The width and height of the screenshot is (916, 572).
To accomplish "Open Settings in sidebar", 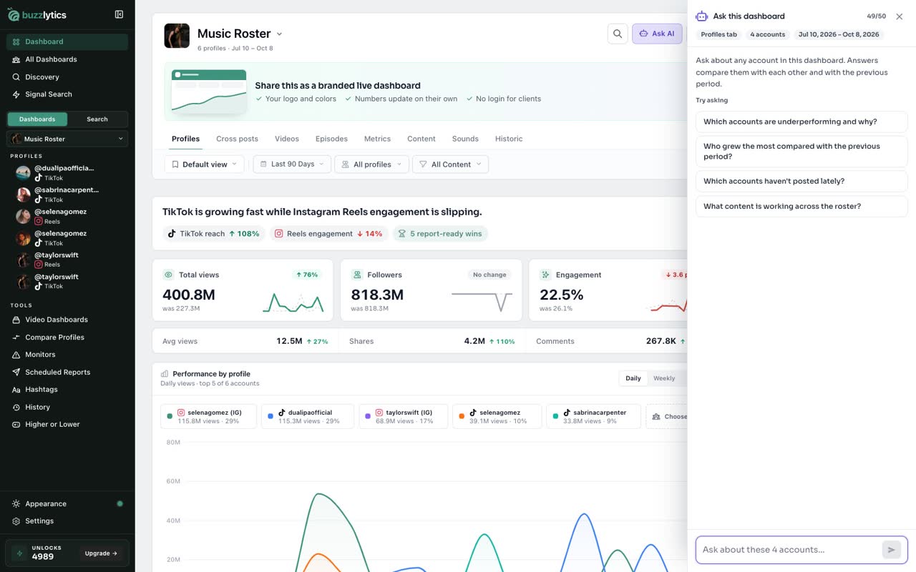I will pos(67,521).
